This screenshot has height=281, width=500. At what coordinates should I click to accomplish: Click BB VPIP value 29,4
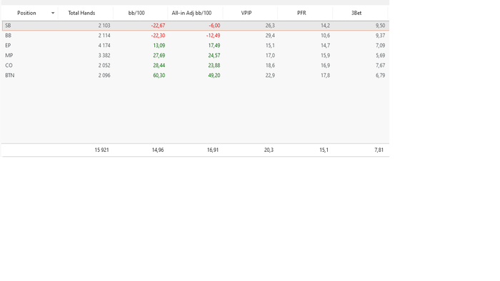click(270, 36)
